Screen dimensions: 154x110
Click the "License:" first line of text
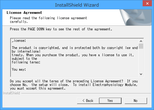coord(19,41)
